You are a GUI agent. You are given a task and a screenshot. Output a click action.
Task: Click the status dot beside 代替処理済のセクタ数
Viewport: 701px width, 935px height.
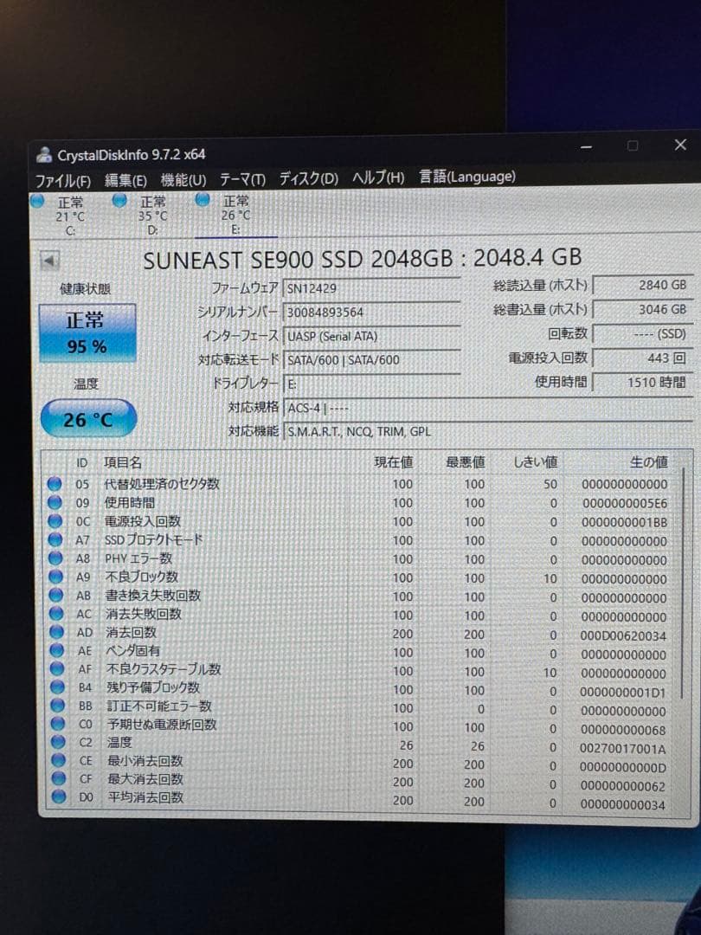click(55, 485)
